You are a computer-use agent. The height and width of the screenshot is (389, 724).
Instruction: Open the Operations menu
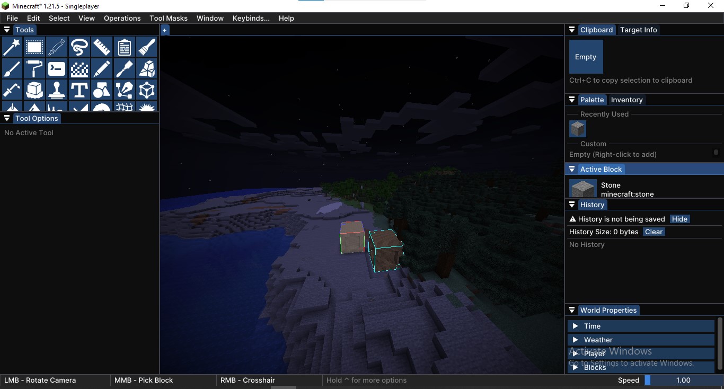tap(122, 18)
